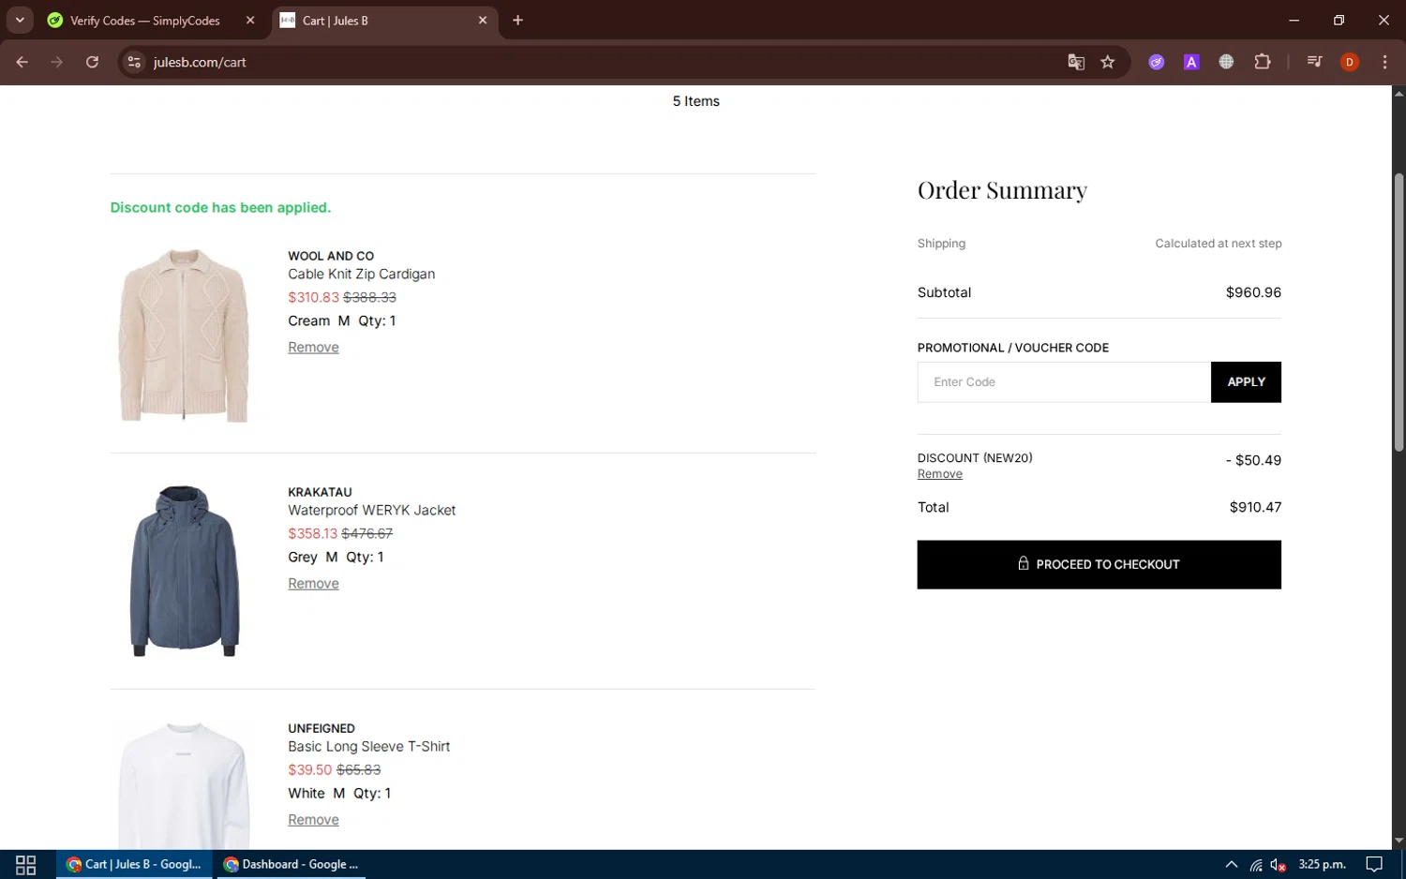Open the Cable Knit Zip Cardigan title
Screen dimensions: 1406x879
click(x=361, y=275)
